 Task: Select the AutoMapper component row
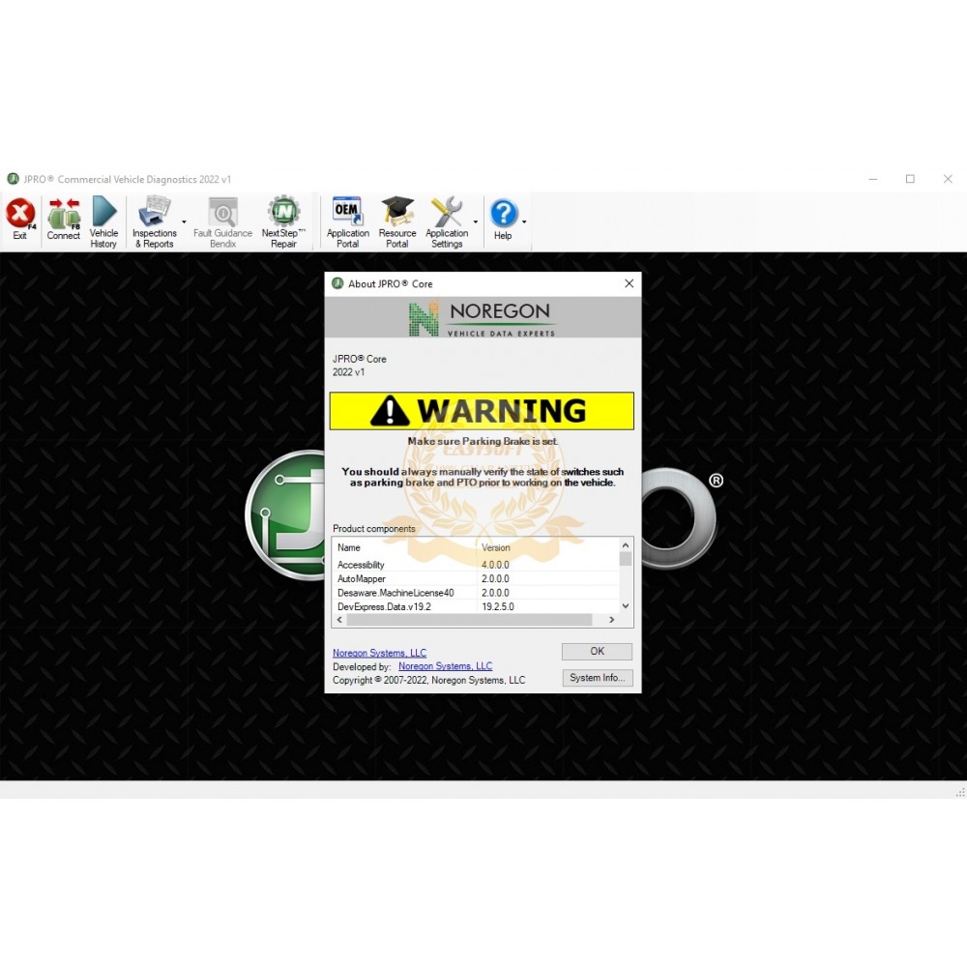coord(476,579)
